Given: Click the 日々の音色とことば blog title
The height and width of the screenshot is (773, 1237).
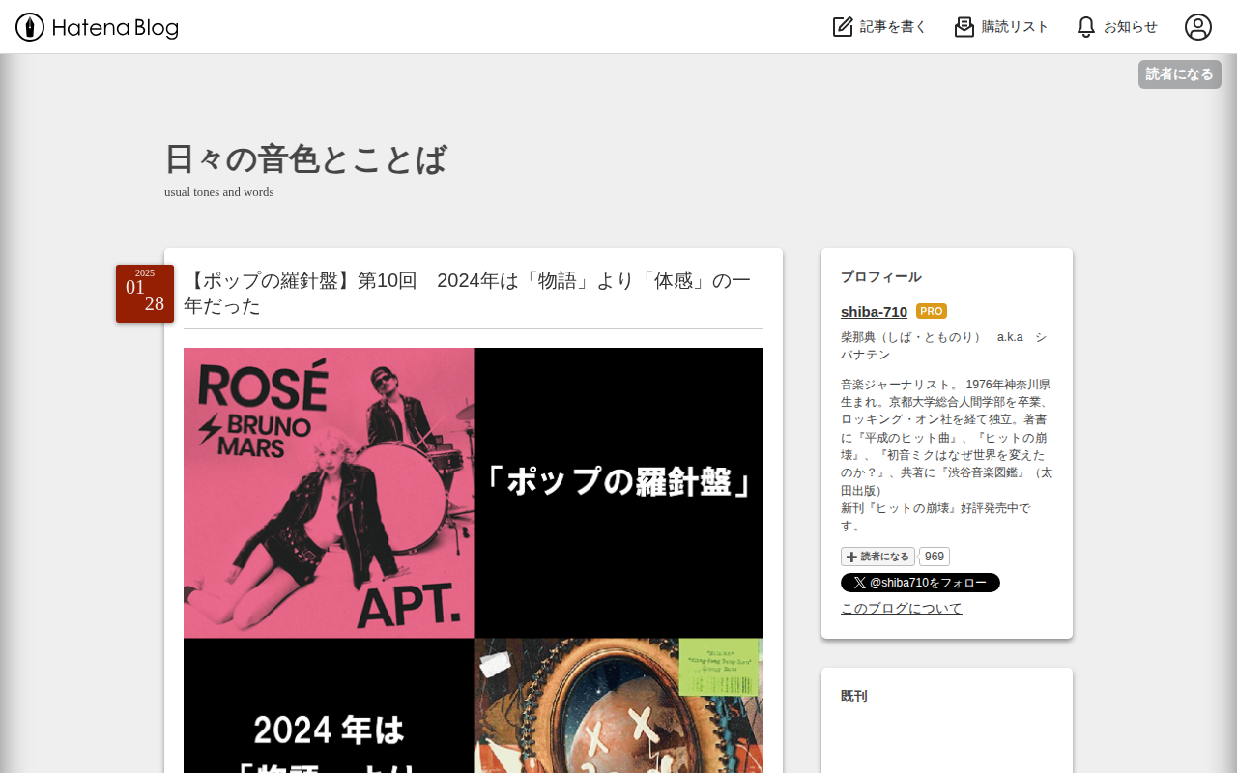Looking at the screenshot, I should pos(305,159).
